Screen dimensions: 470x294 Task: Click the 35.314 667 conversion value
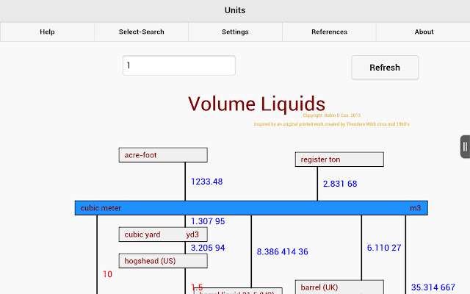click(433, 287)
